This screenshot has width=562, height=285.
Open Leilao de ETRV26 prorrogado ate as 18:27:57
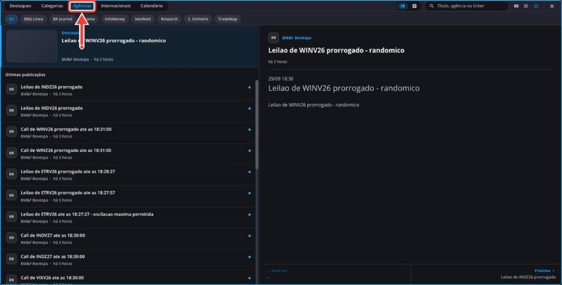point(128,196)
